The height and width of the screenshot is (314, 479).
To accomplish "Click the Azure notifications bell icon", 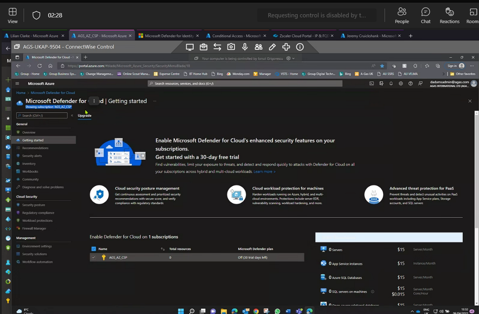I will [x=391, y=84].
